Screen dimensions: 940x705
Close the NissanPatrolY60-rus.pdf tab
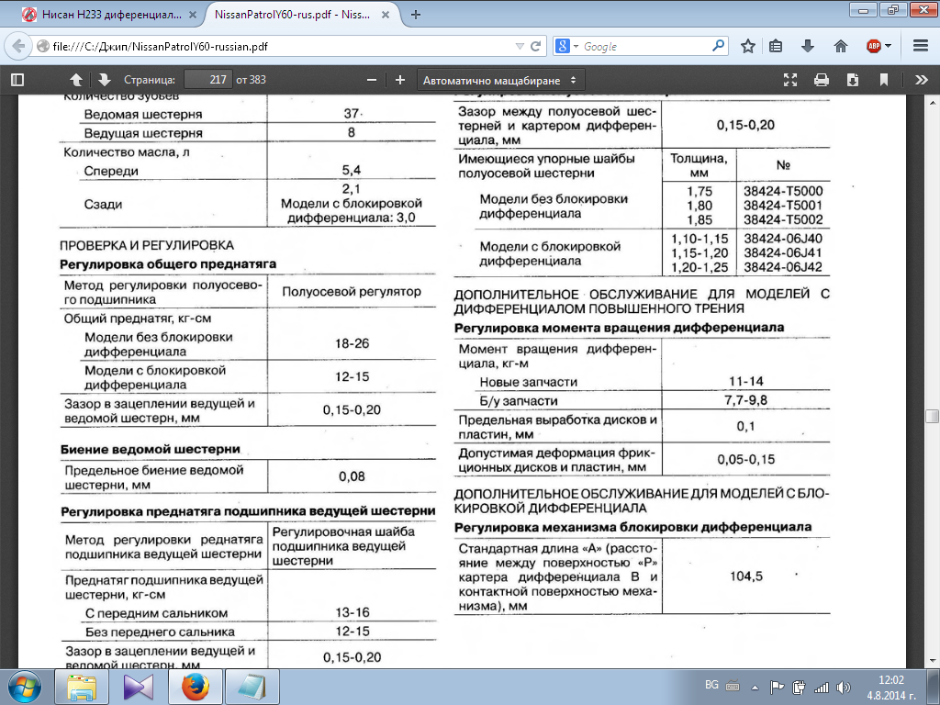coord(386,15)
